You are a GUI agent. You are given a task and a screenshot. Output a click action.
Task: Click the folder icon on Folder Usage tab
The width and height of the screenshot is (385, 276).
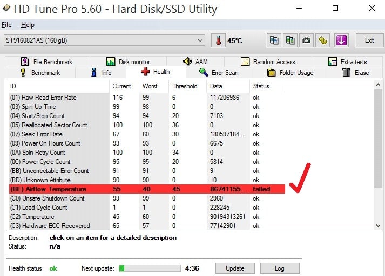click(271, 73)
